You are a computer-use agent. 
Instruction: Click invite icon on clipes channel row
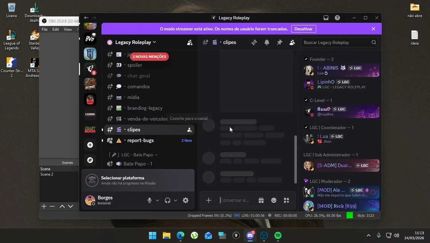[x=189, y=130]
